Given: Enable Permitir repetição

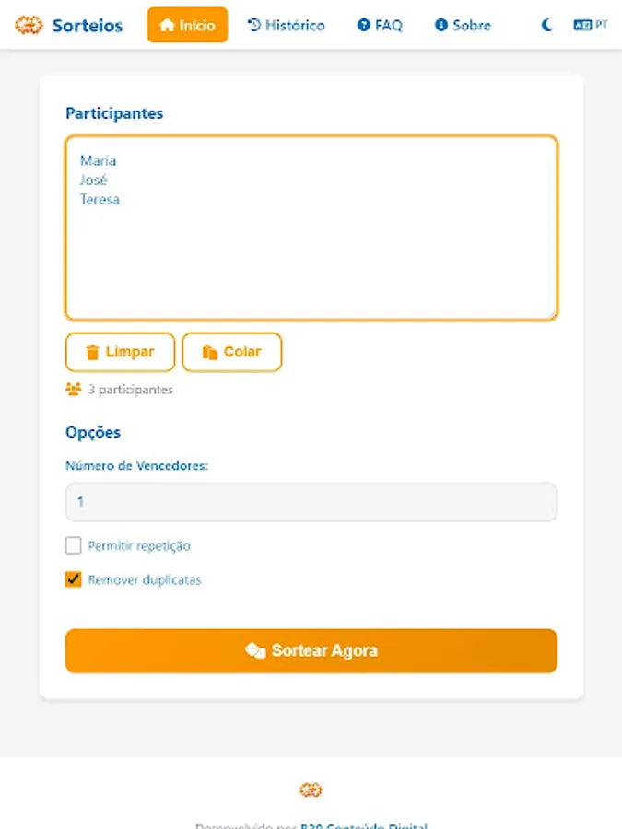Looking at the screenshot, I should click(x=73, y=545).
